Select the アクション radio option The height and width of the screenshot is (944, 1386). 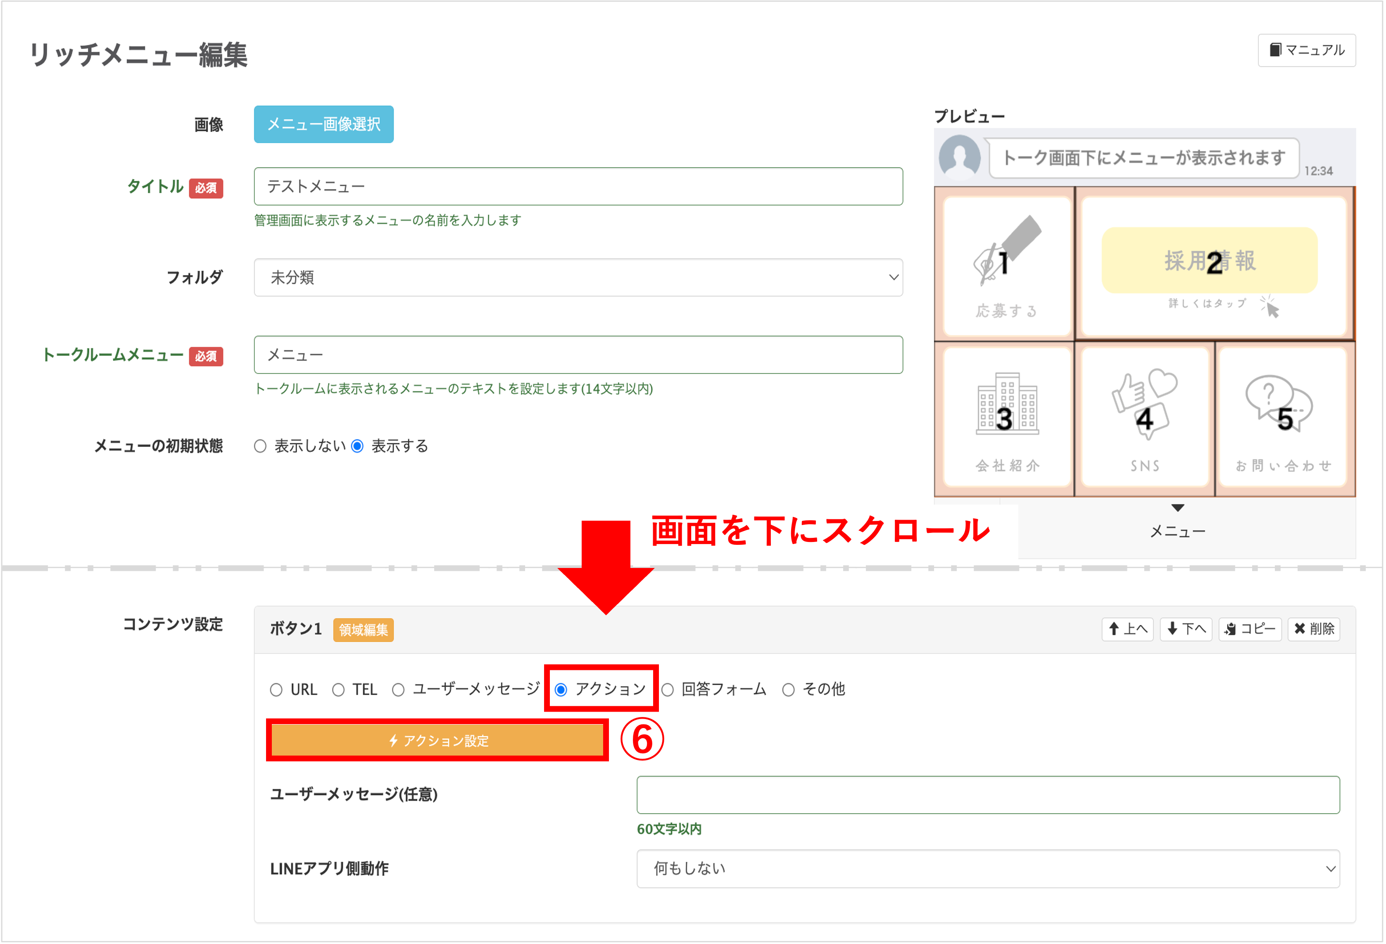[x=561, y=690]
